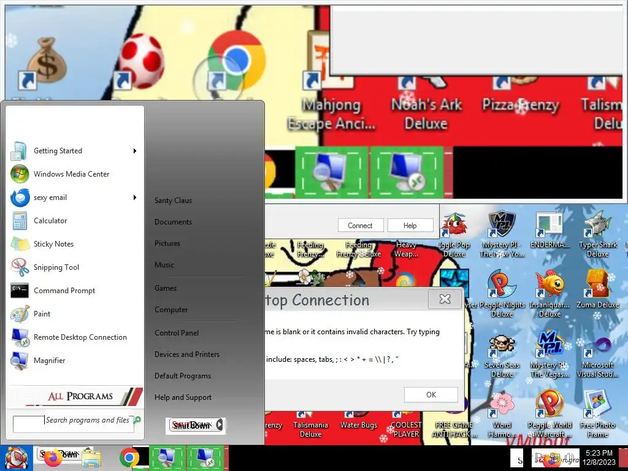Open Chrome from the taskbar
Viewport: 628px width, 471px height.
click(x=129, y=458)
